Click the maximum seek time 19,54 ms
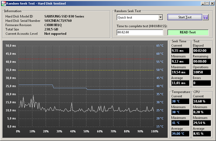Viewport: 216px width, 141px height. pyautogui.click(x=180, y=72)
